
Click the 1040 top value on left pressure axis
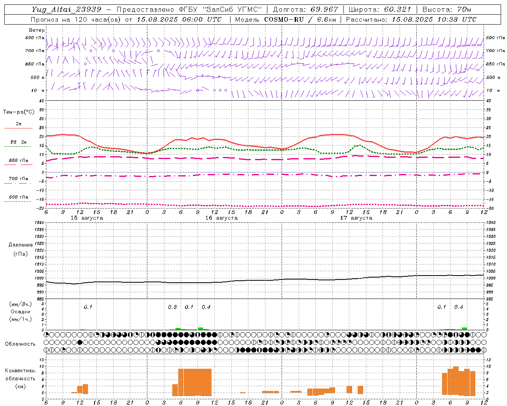(x=39, y=223)
